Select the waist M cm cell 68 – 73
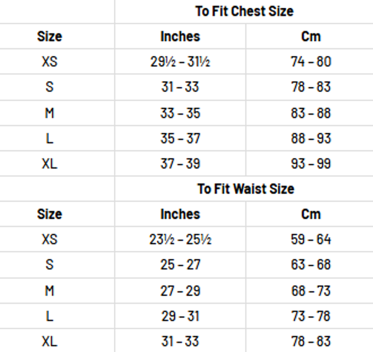The image size is (373, 352). (311, 291)
